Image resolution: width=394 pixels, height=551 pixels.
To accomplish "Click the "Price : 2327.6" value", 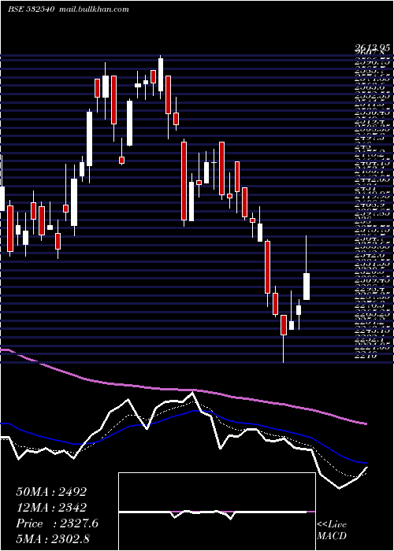I will tap(58, 523).
